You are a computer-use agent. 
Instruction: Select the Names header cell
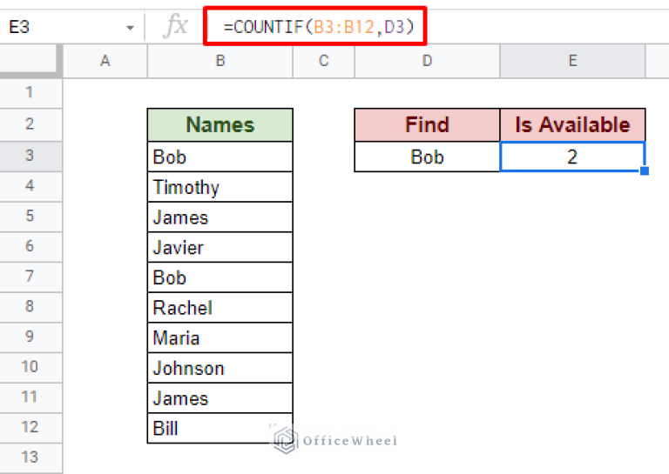(220, 124)
